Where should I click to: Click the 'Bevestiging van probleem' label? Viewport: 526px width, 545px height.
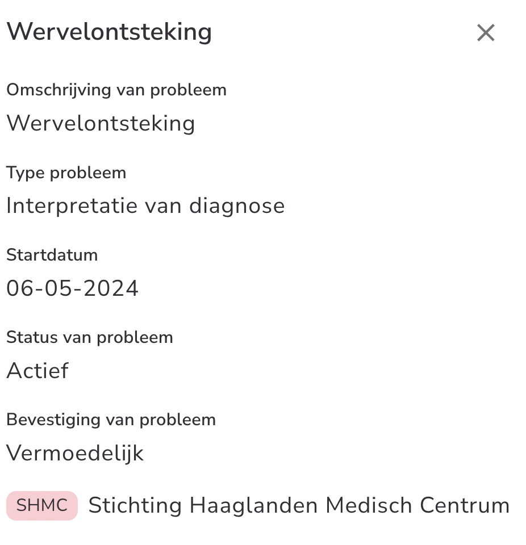click(x=111, y=420)
